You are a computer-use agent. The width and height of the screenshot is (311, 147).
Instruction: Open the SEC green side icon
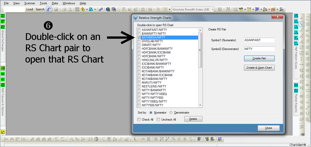[3, 79]
